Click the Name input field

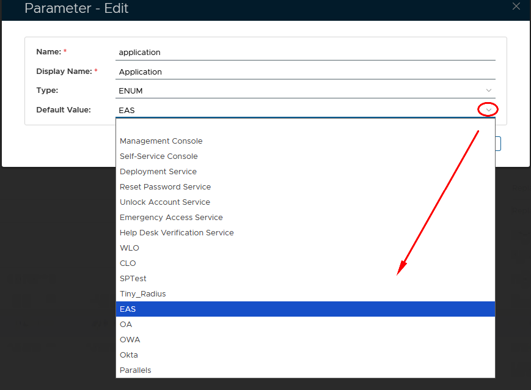(306, 53)
